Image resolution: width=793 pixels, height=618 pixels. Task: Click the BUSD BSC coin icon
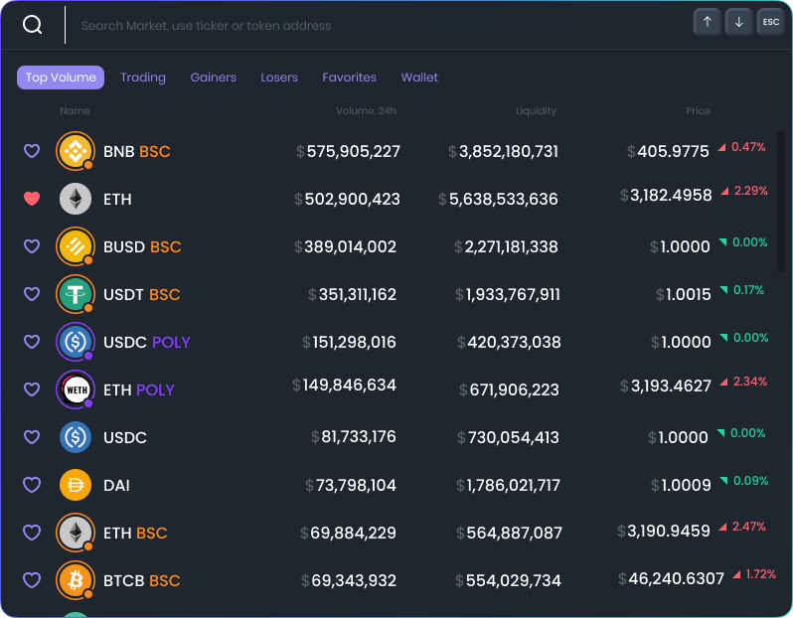pyautogui.click(x=75, y=246)
